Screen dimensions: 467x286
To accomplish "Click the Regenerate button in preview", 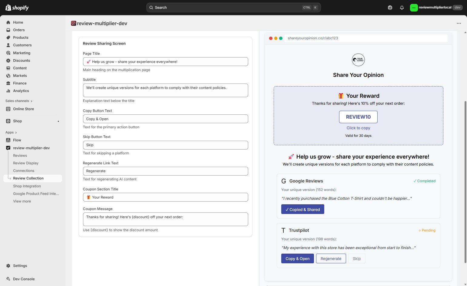I will (331, 258).
